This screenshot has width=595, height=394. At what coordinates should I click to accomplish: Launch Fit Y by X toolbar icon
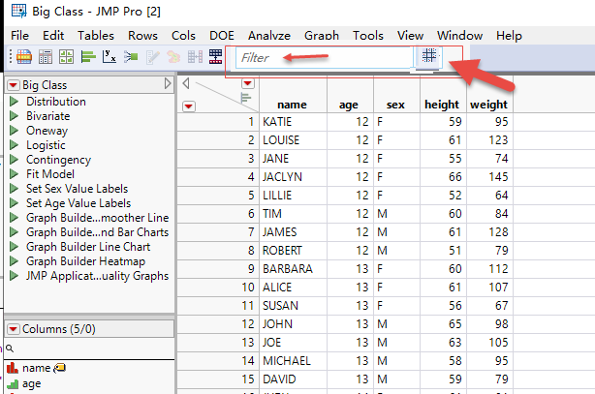pos(110,57)
